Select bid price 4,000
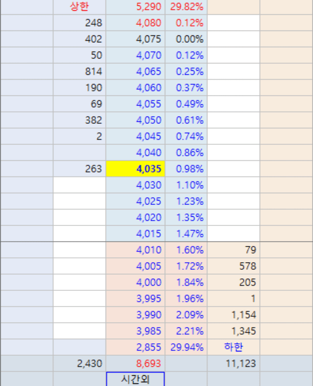The image size is (313, 386). [149, 282]
